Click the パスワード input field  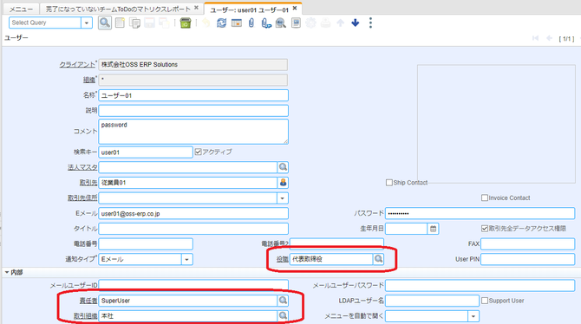(x=480, y=213)
